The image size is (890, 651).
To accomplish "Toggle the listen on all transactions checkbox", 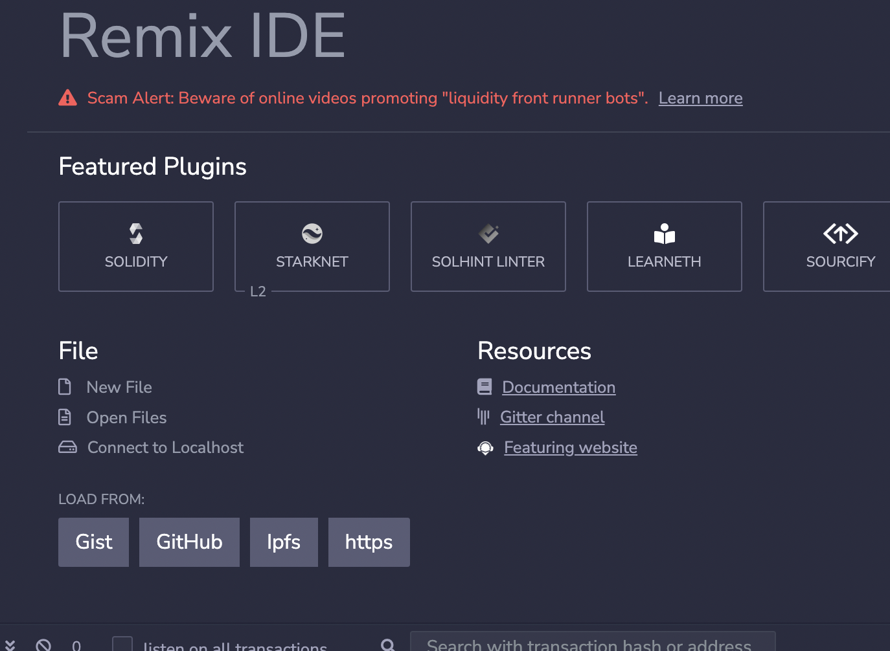I will [122, 644].
